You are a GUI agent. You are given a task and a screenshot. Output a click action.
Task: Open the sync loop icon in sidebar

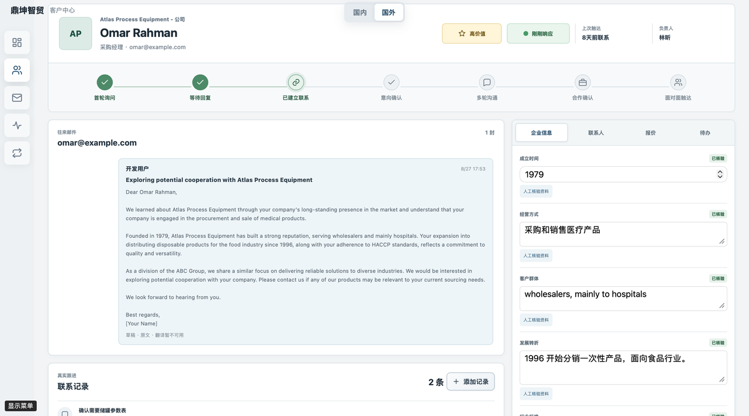point(17,153)
